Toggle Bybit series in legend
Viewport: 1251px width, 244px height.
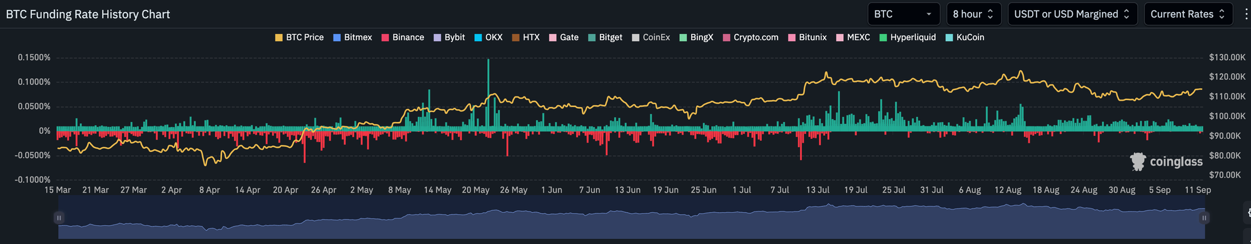pyautogui.click(x=449, y=38)
